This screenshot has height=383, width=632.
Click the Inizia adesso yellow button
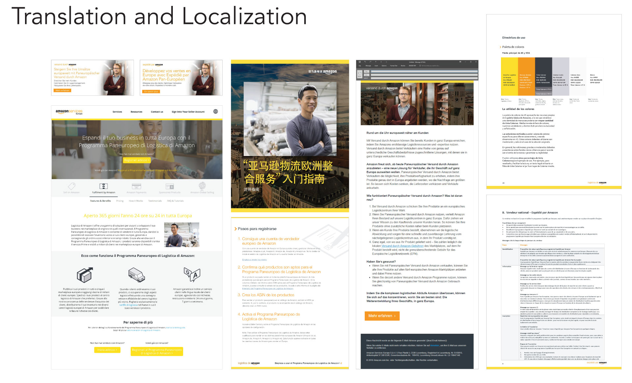tap(107, 350)
